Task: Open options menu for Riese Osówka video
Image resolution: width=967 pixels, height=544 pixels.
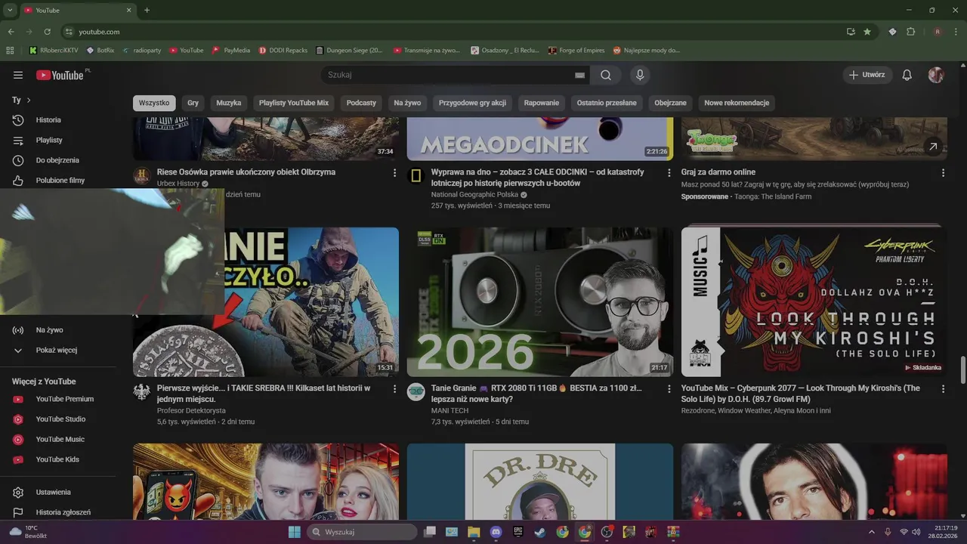Action: tap(394, 173)
